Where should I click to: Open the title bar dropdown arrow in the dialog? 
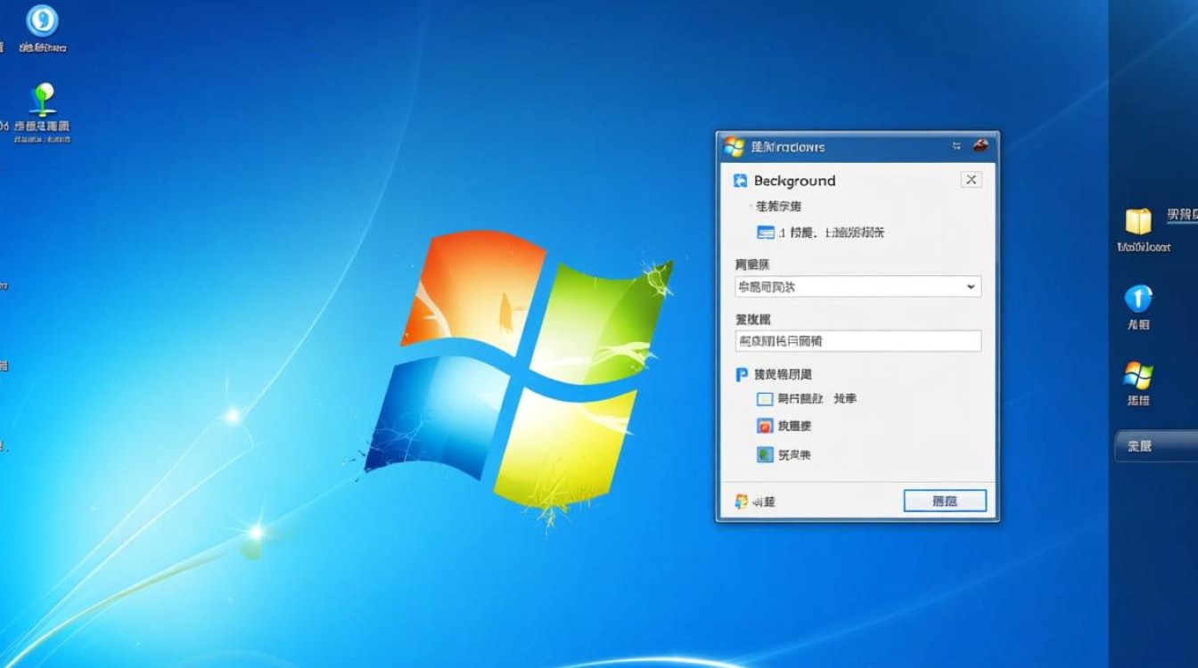pyautogui.click(x=956, y=145)
